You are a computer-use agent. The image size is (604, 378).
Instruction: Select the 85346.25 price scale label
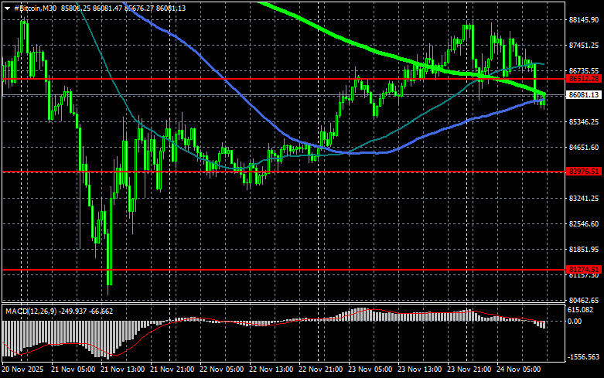584,121
